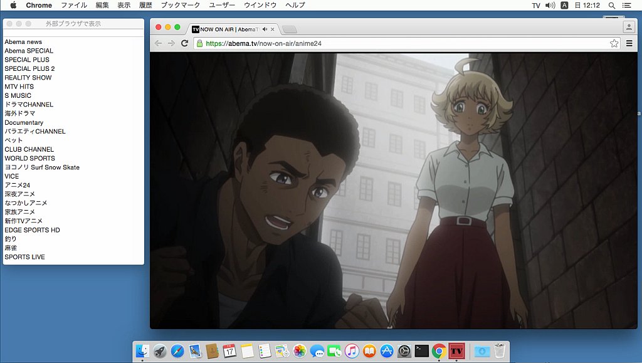Image resolution: width=642 pixels, height=363 pixels.
Task: Open the Apple menu
Action: point(13,5)
